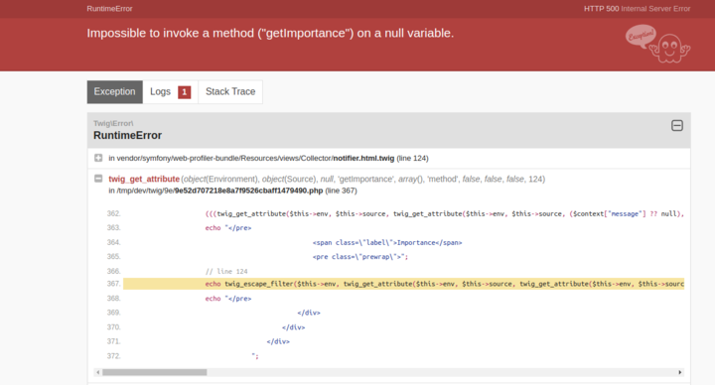Viewport: 715px width, 385px height.
Task: Switch to the Logs tab
Action: pyautogui.click(x=170, y=91)
